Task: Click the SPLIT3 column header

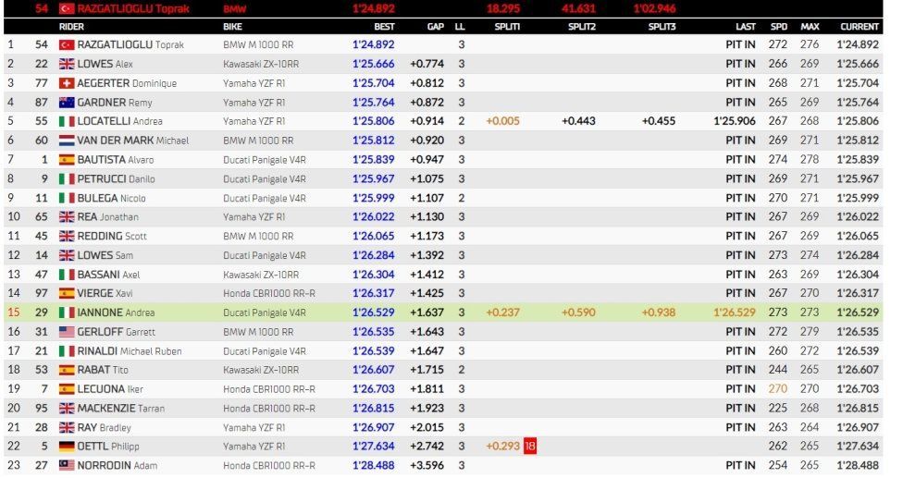Action: 662,27
